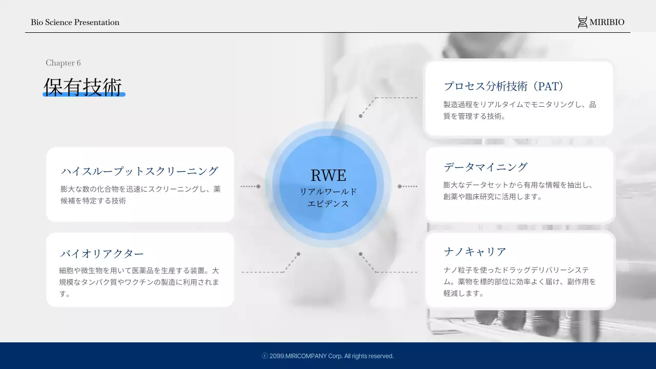Click the MIRIBIO DNA helix logo
The height and width of the screenshot is (369, 656).
click(x=582, y=22)
